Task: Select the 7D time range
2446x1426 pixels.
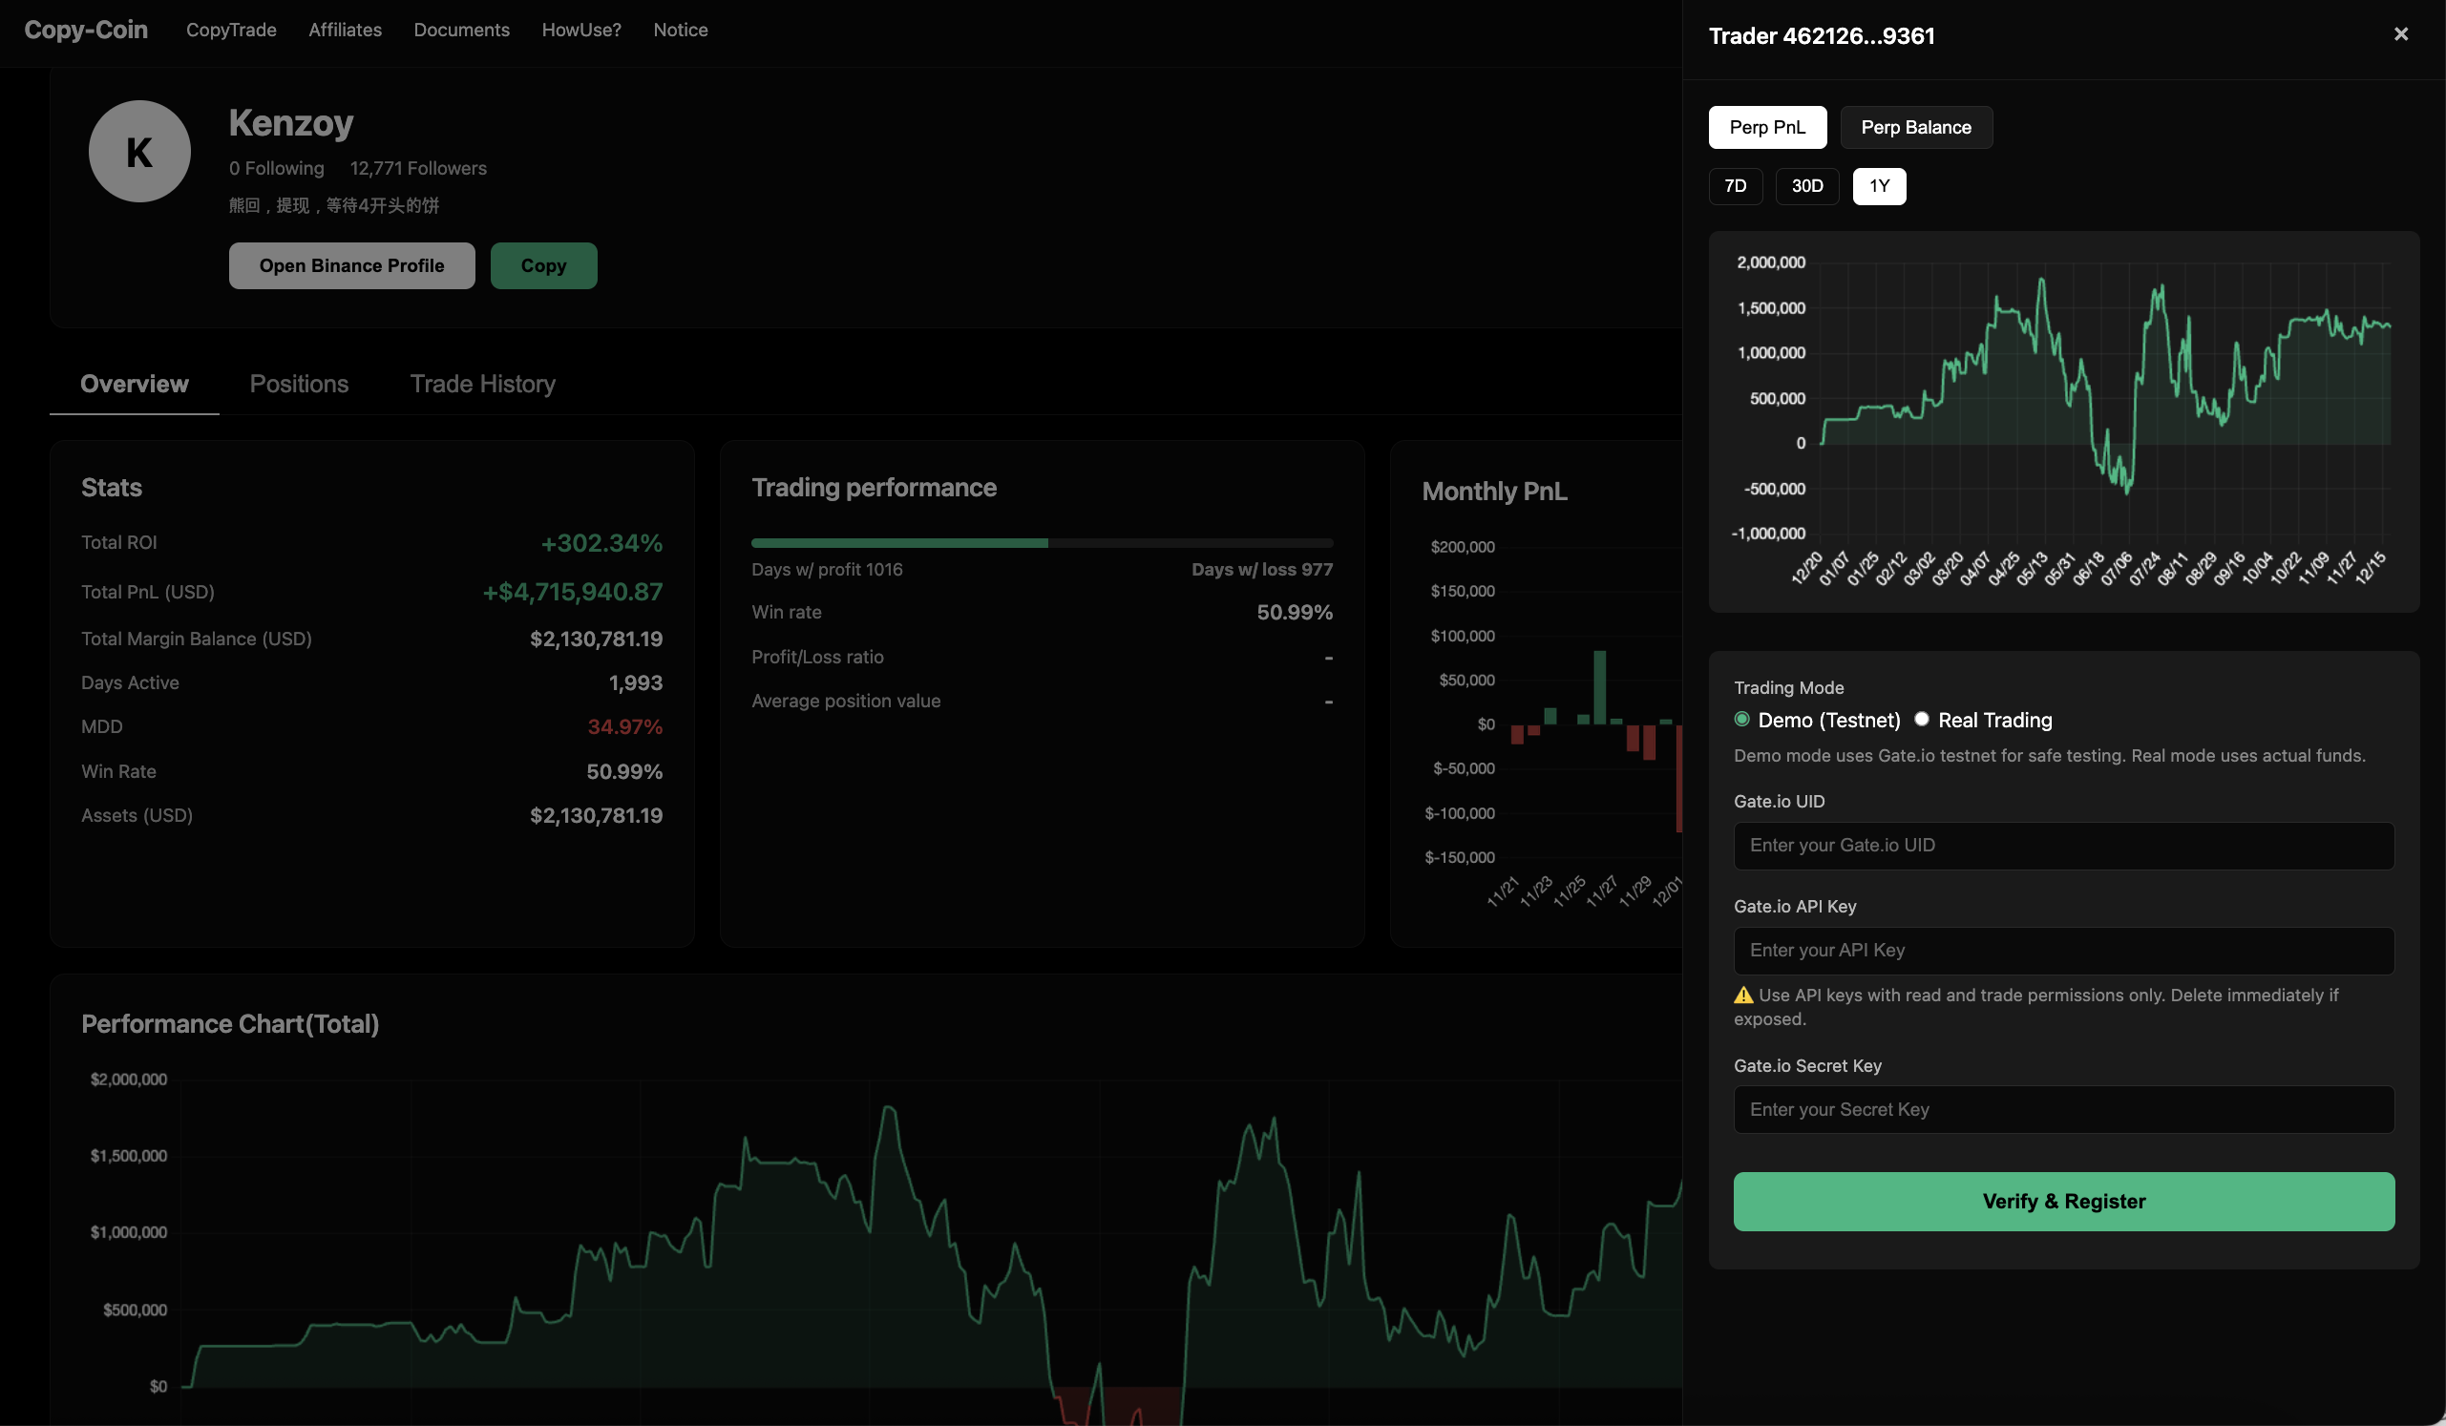Action: (1735, 185)
